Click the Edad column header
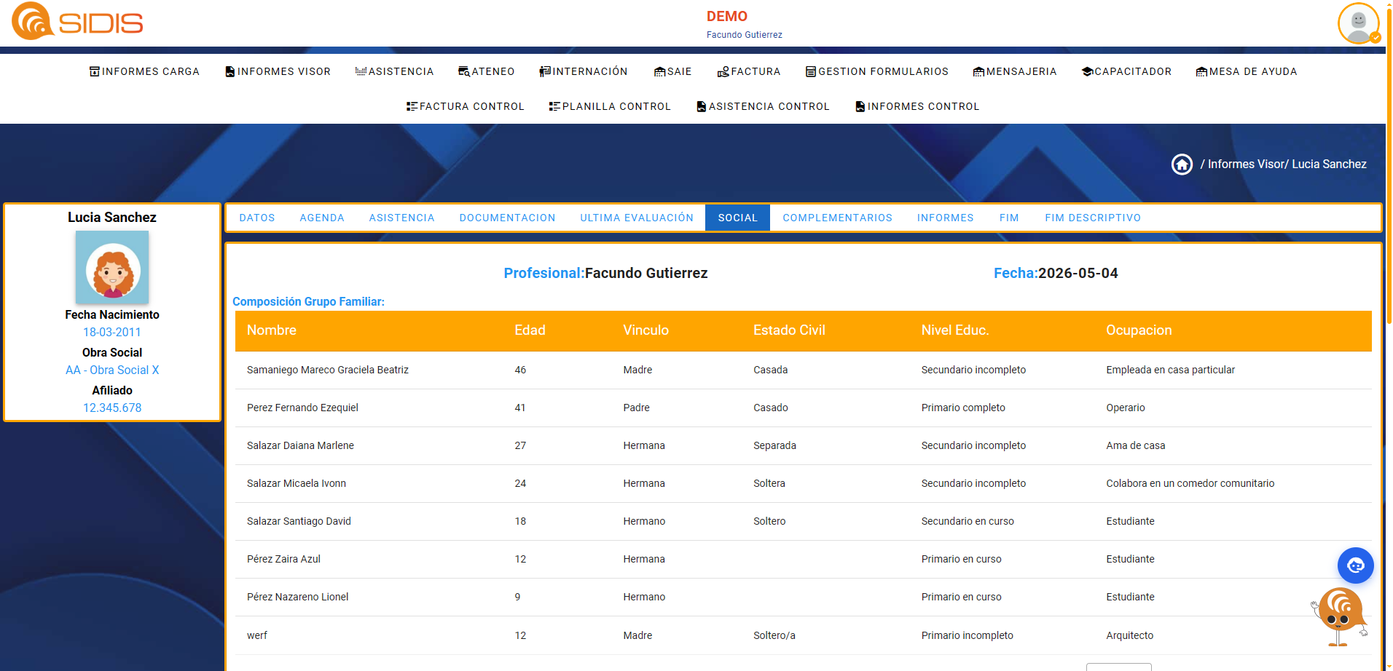This screenshot has height=671, width=1393. coord(530,330)
